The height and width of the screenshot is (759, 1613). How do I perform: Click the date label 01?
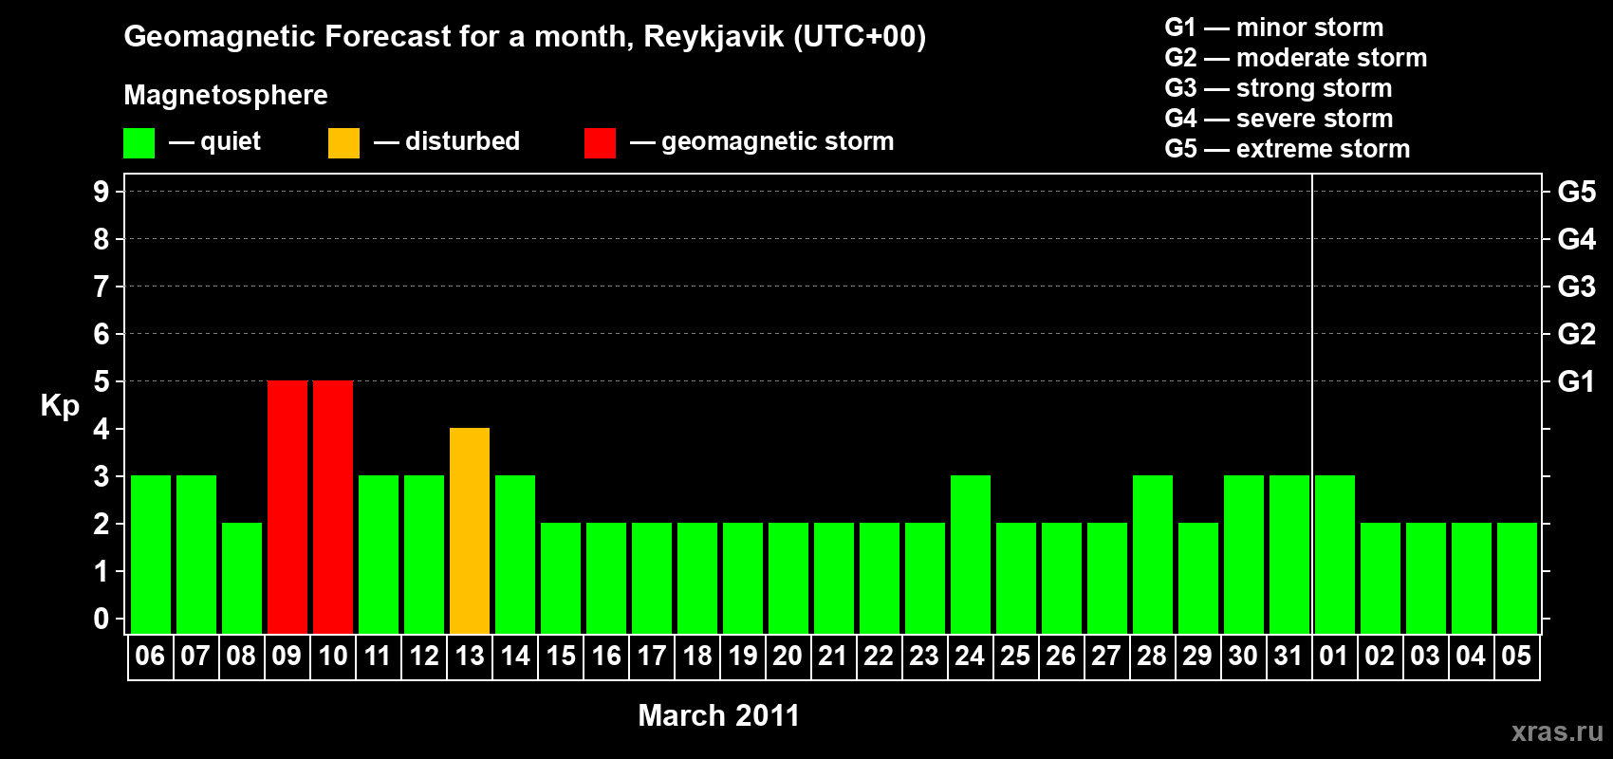pos(1334,657)
